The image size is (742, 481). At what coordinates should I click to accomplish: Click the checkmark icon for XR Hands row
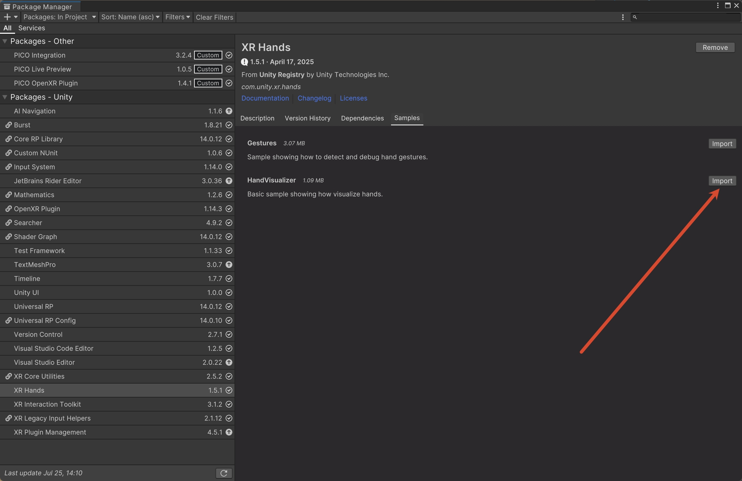(229, 390)
